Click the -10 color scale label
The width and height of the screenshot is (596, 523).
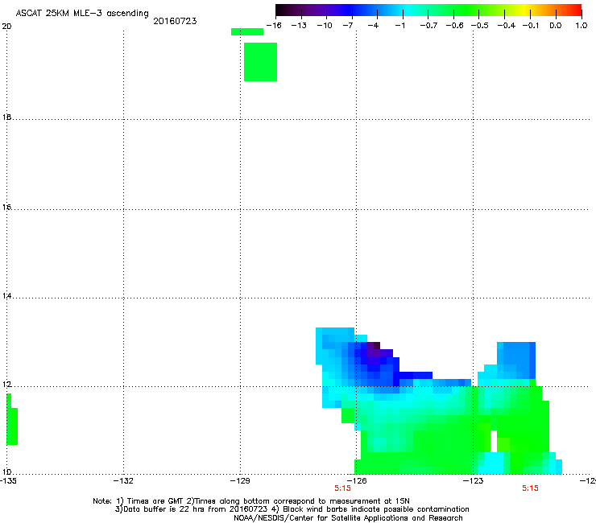[x=325, y=26]
